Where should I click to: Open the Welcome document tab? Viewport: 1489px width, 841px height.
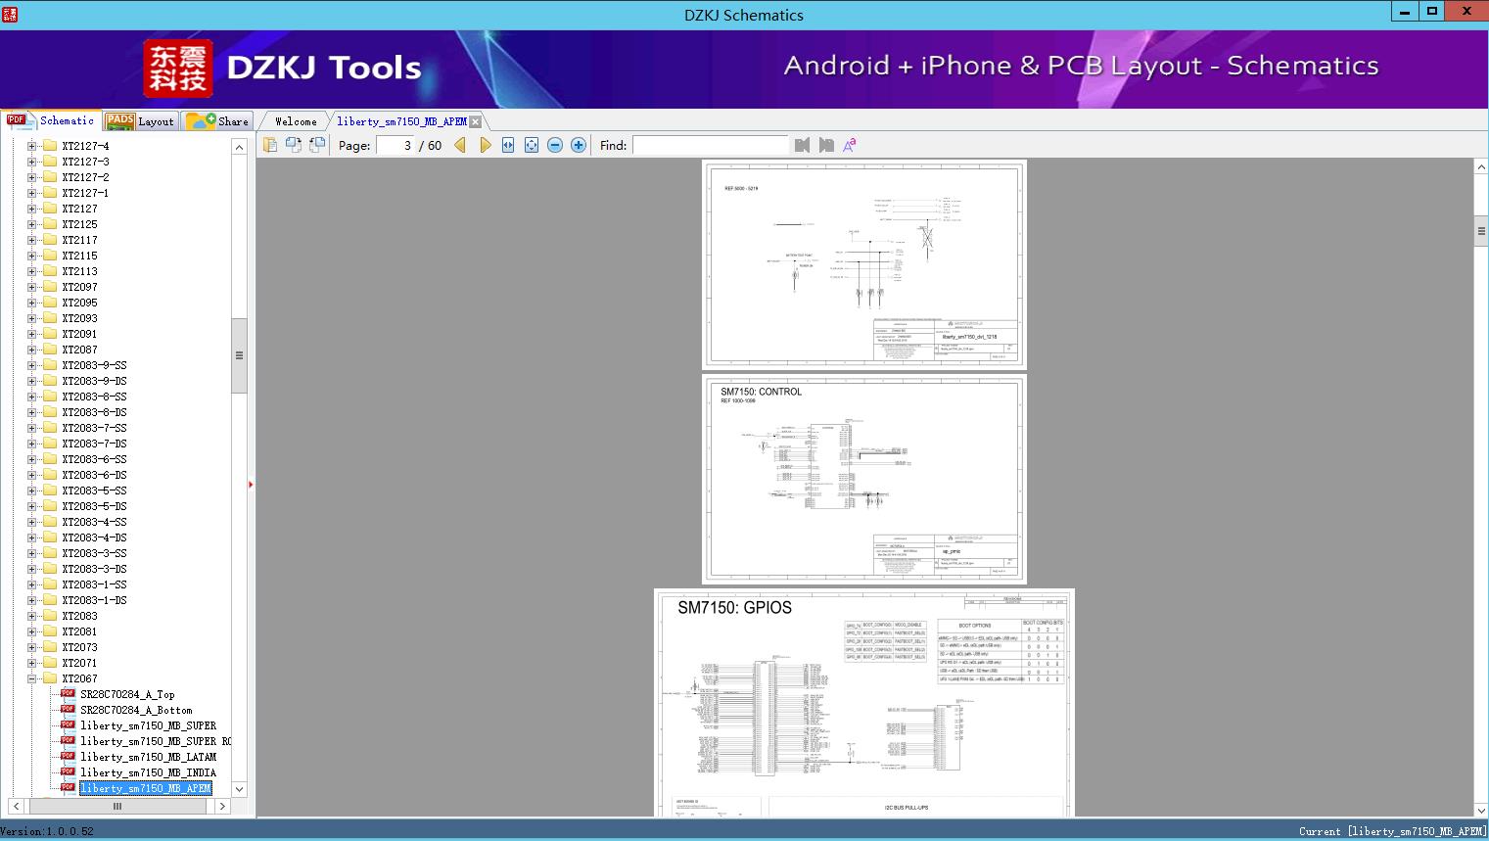(296, 121)
